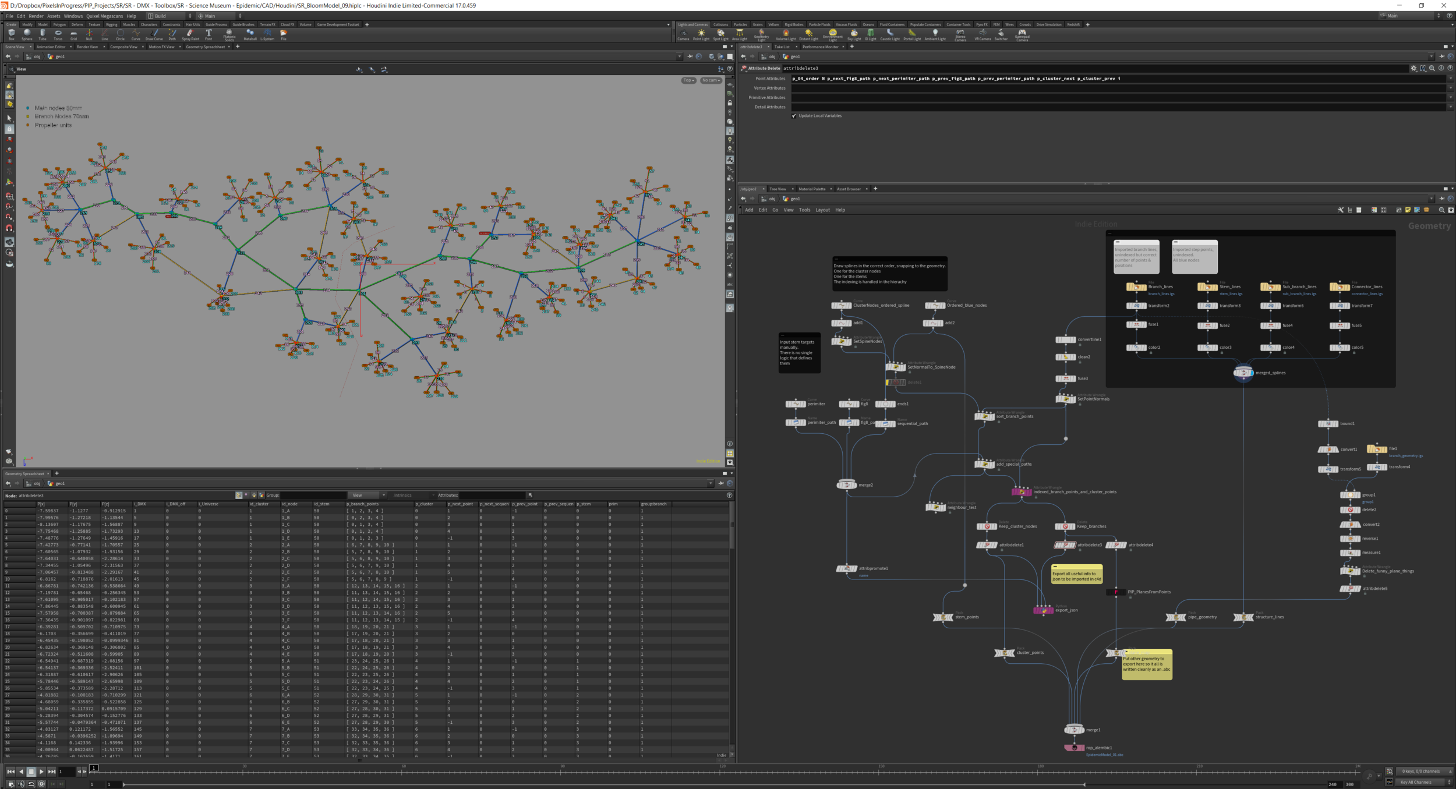
Task: Click the Platonic Solids shelf tool
Action: pos(229,34)
